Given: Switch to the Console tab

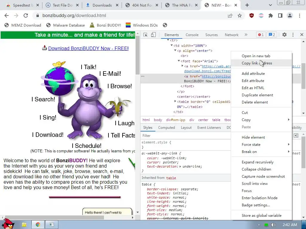Looking at the screenshot, I should pyautogui.click(x=192, y=35).
